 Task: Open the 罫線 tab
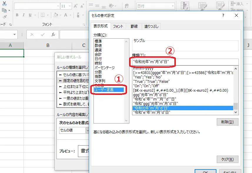[x=134, y=26]
